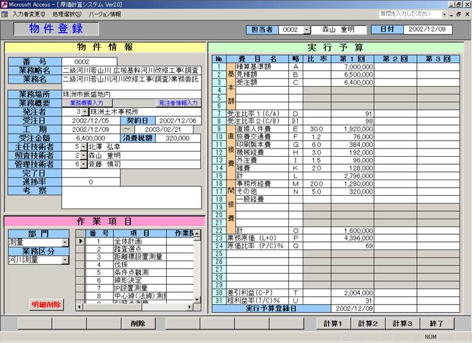Open the 入力者変更 menu
The image size is (472, 343).
[29, 14]
